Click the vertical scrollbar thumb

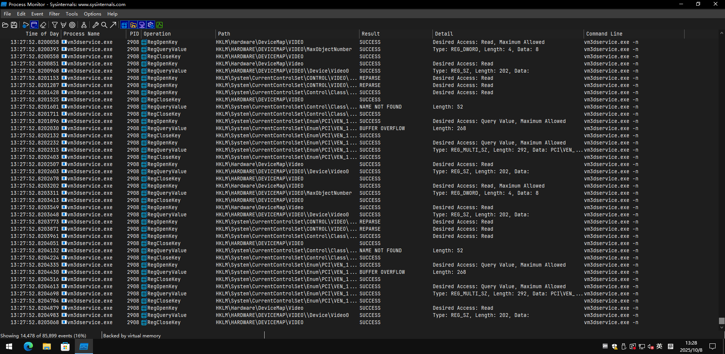tap(722, 321)
